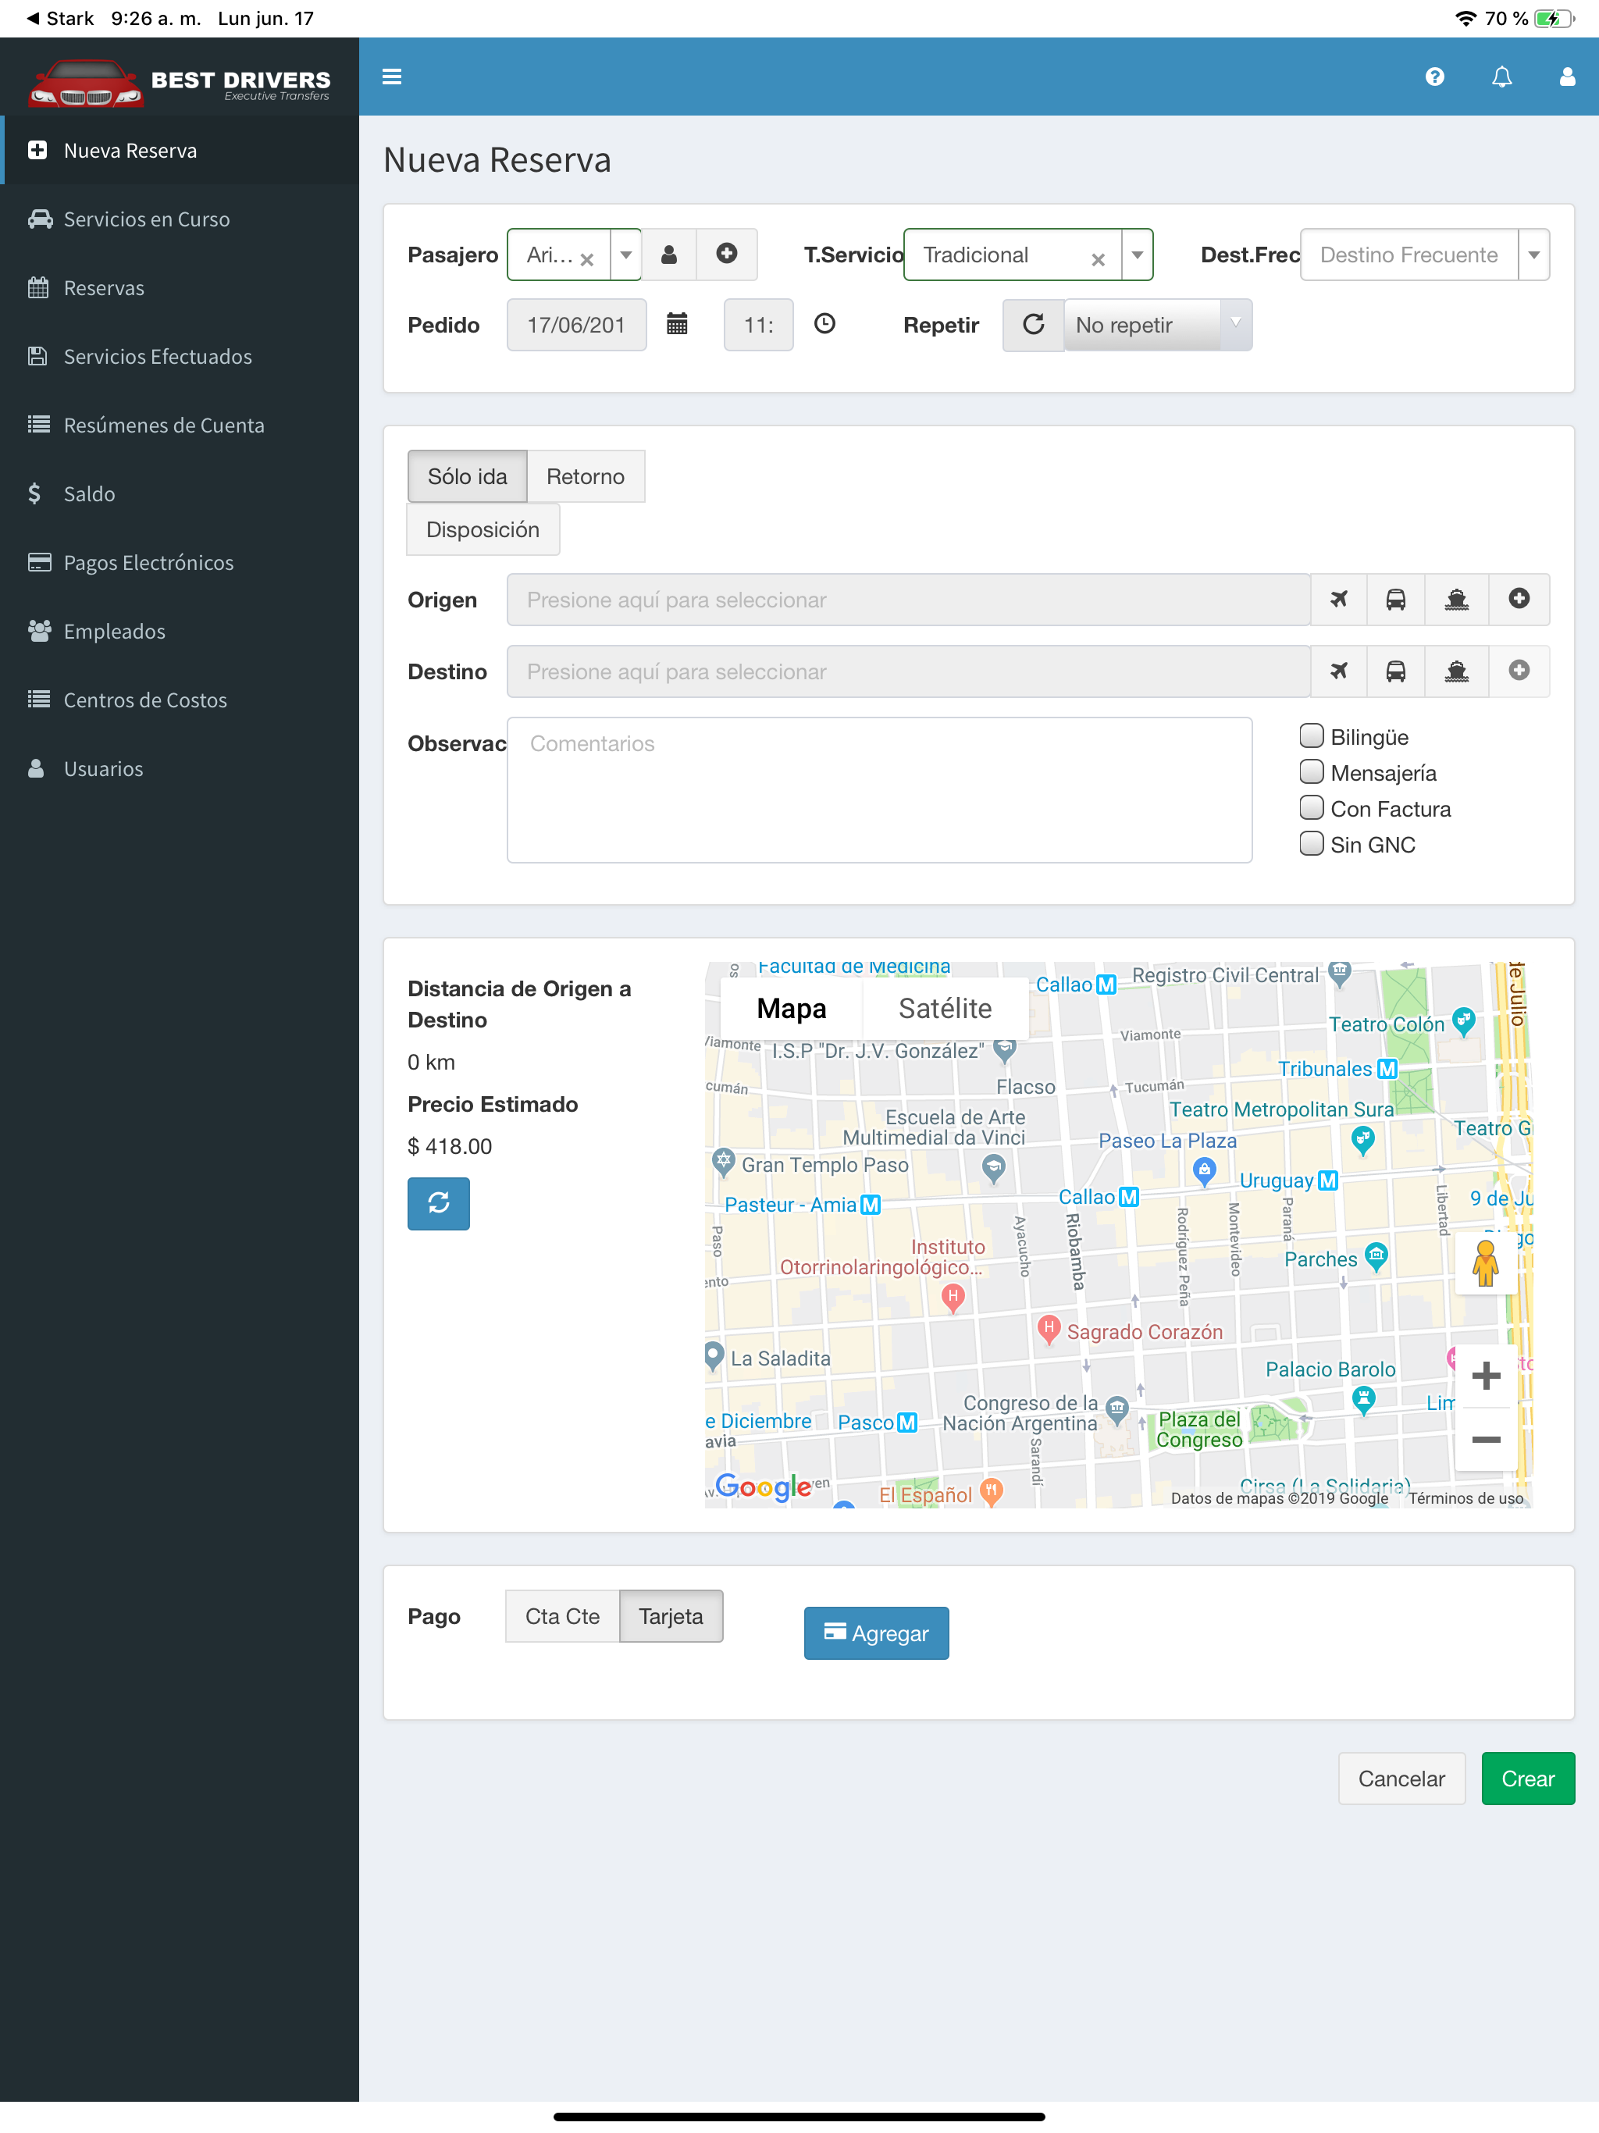This screenshot has width=1599, height=2133.
Task: Select airport plane icon for Origen
Action: [1338, 600]
